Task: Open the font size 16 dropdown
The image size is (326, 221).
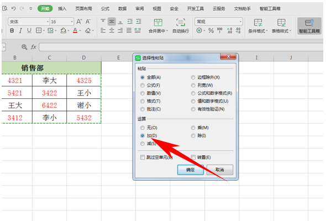Action: (x=72, y=22)
